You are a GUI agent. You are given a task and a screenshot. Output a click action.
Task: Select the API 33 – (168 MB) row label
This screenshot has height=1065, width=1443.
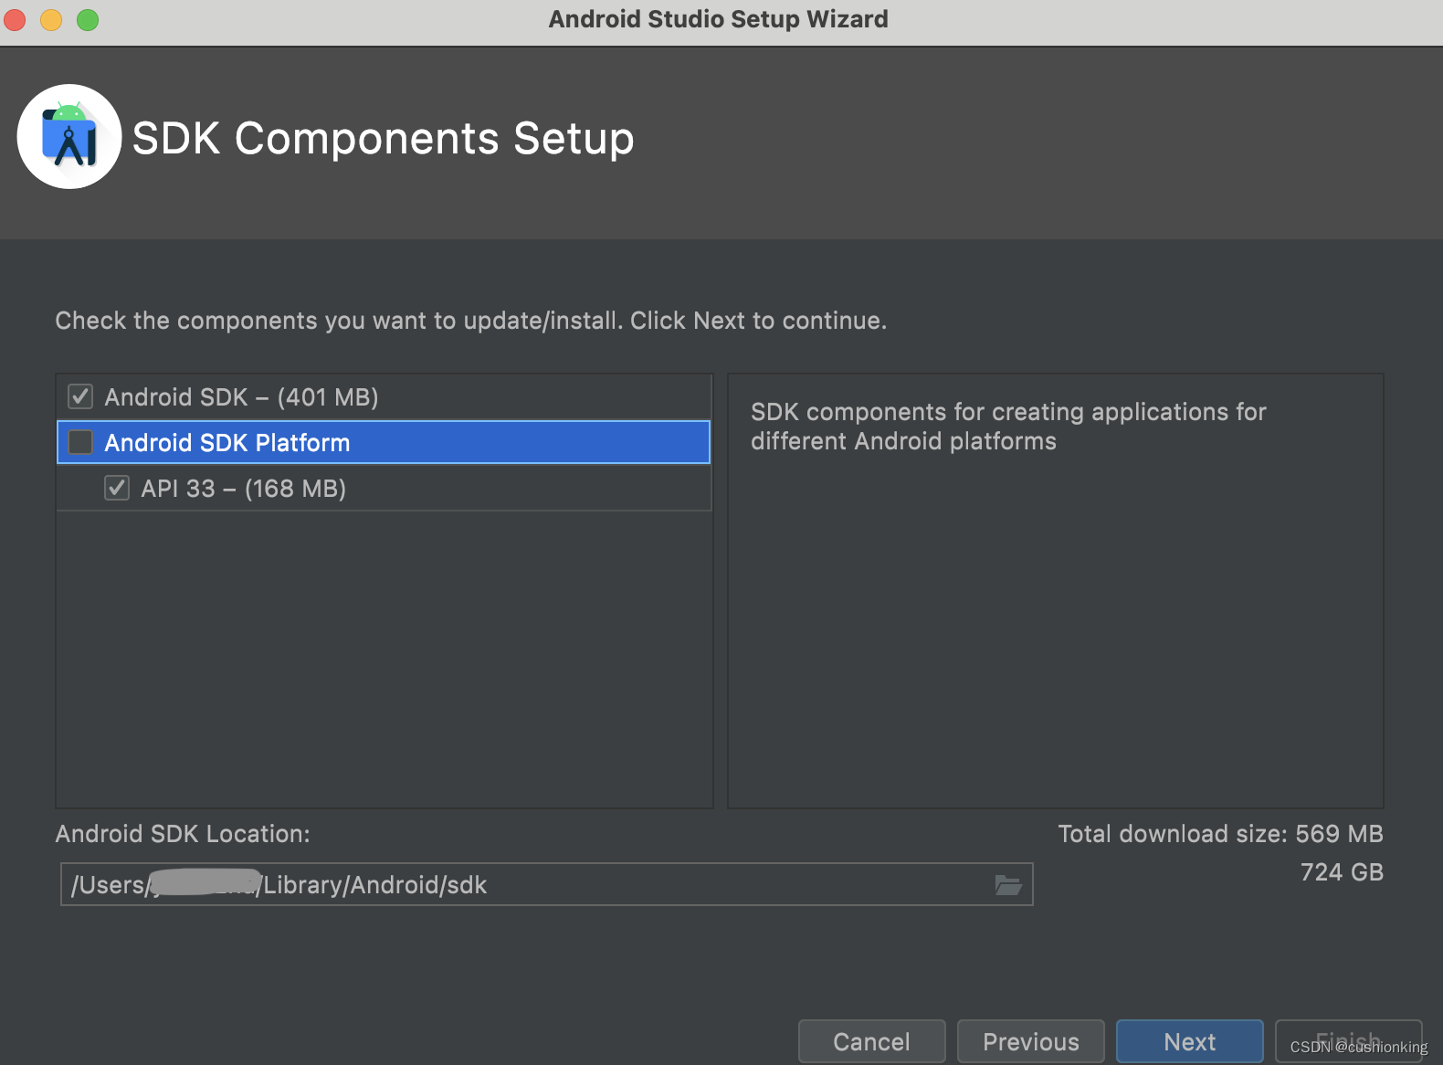[x=243, y=489]
